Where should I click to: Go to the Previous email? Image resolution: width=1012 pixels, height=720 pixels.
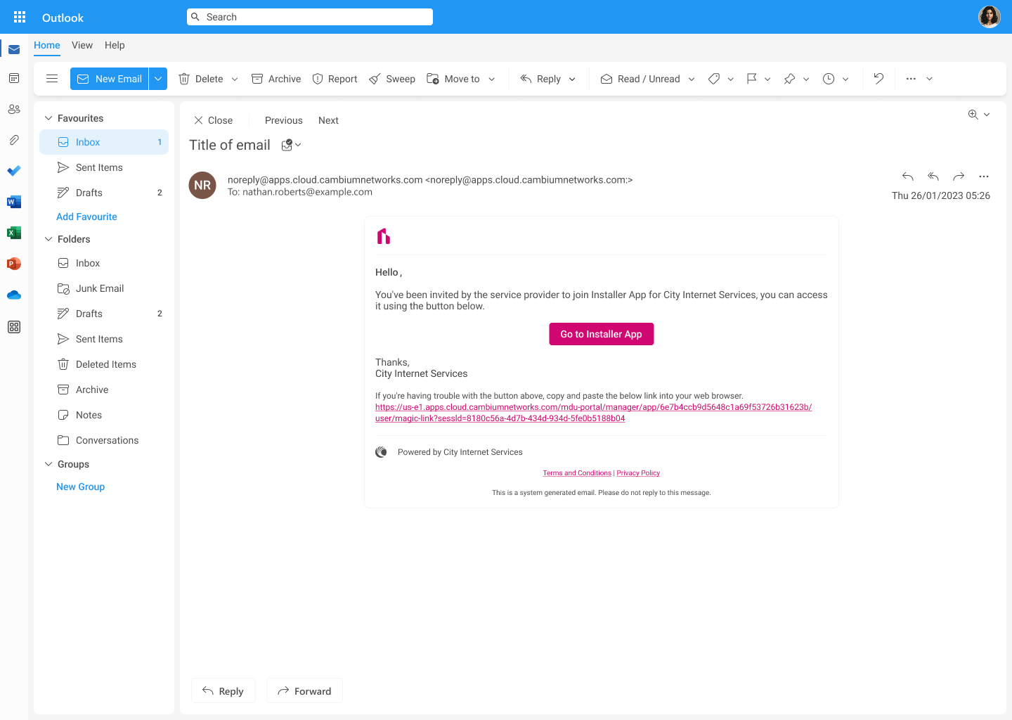click(284, 120)
